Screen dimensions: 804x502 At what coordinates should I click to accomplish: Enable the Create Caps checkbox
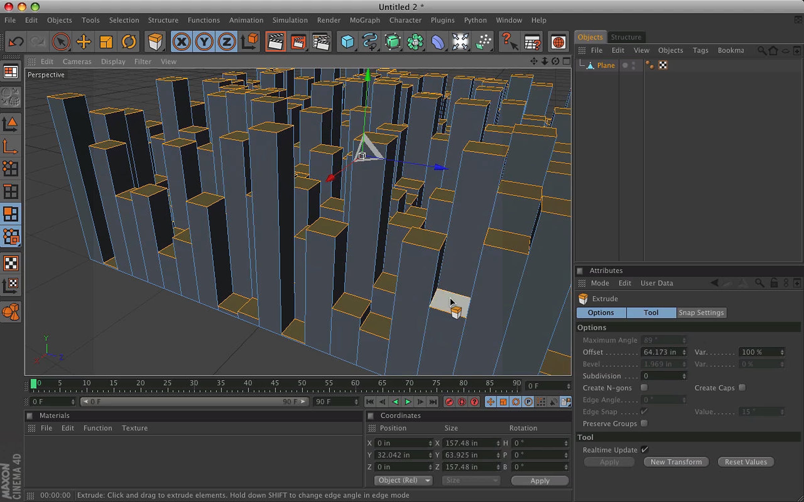pos(742,388)
